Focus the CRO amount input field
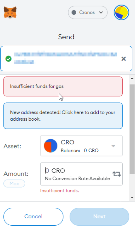This screenshot has width=135, height=230. tap(81, 174)
